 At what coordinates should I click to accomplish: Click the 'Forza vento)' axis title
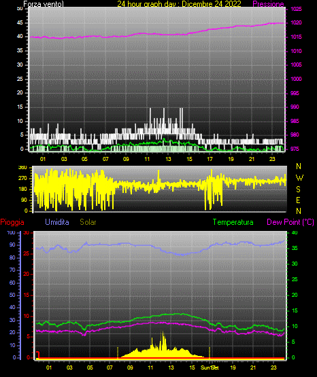(x=44, y=4)
